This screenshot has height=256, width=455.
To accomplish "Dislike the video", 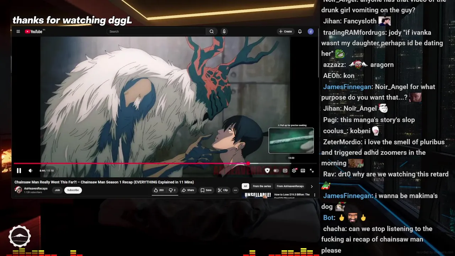I will (172, 190).
